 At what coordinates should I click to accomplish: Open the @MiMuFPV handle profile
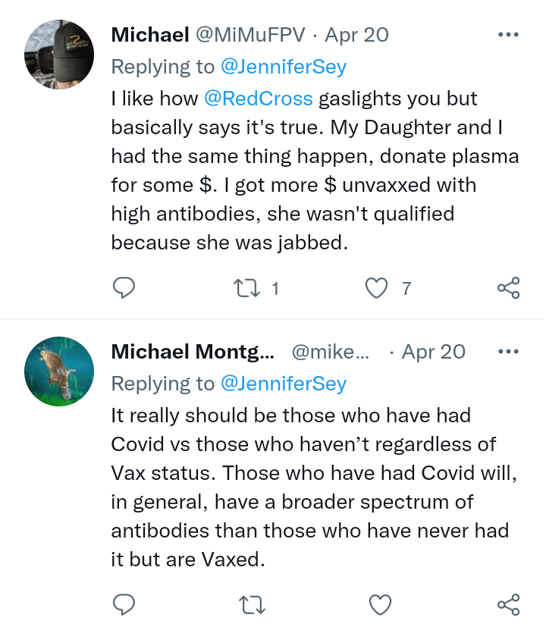pos(251,35)
